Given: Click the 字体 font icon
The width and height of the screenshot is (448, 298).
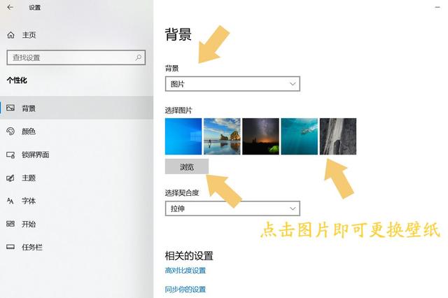Looking at the screenshot, I should pos(10,201).
